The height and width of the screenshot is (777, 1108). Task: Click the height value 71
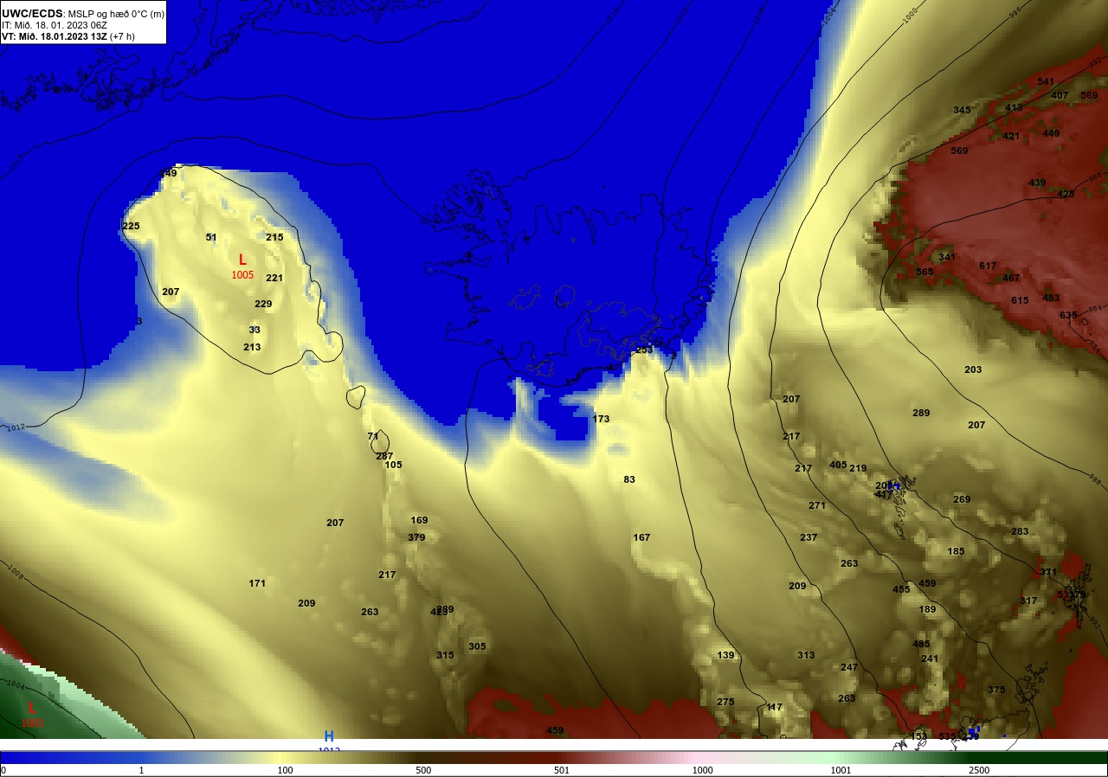373,436
